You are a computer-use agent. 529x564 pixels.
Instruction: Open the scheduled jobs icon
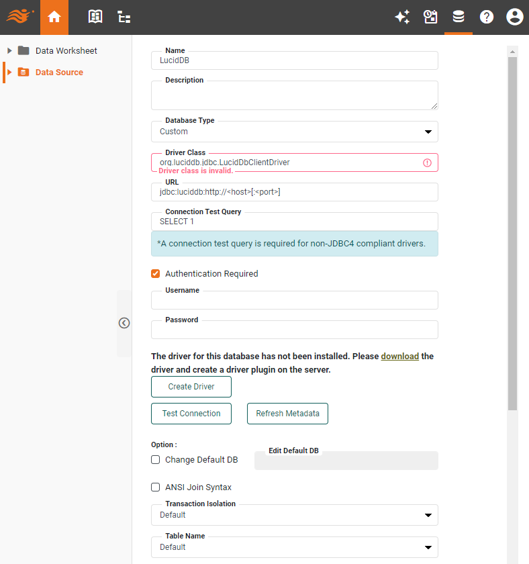pyautogui.click(x=430, y=17)
